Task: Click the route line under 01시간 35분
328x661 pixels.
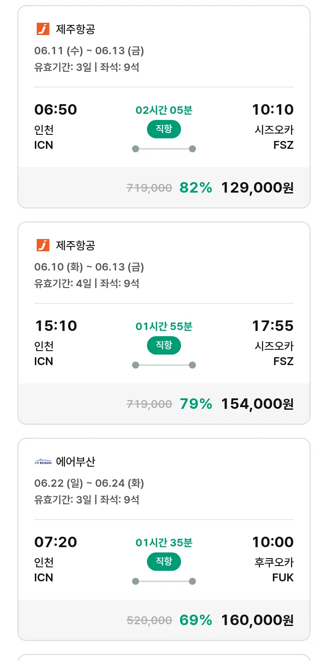Action: (x=164, y=581)
